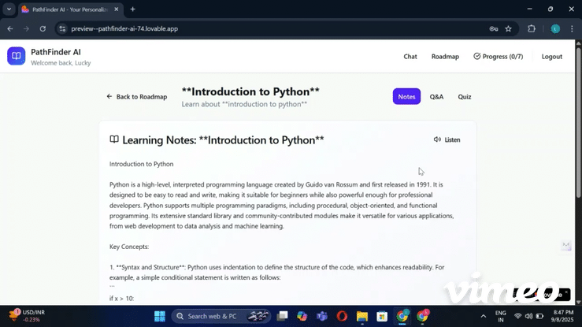Viewport: 582px width, 327px height.
Task: Open the Chat page
Action: pos(410,57)
